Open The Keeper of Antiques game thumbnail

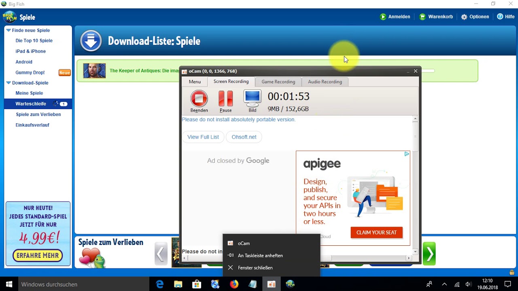[x=94, y=71]
